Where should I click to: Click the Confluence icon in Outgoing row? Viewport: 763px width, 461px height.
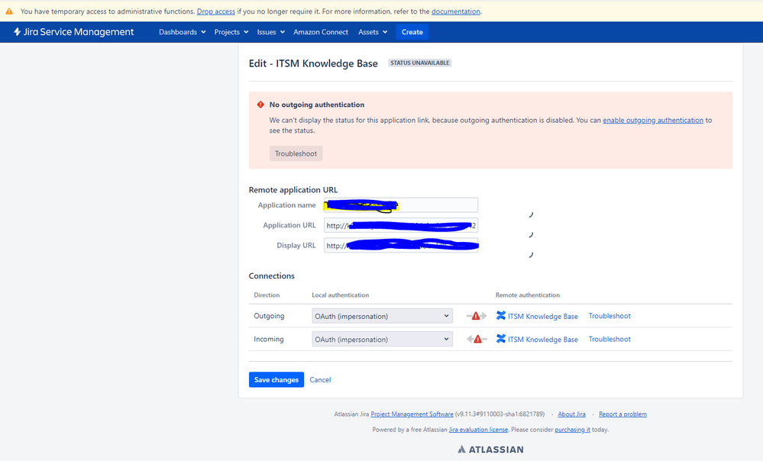501,315
